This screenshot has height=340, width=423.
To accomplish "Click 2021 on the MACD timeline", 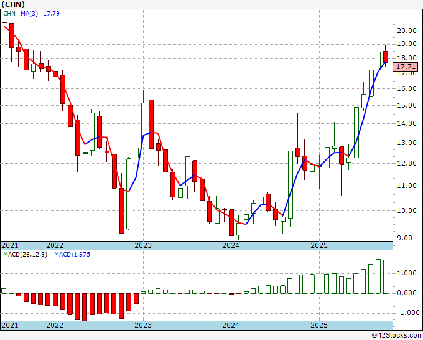I will click(10, 325).
